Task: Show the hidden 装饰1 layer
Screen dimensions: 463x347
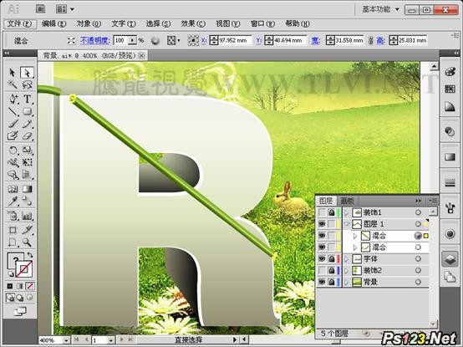Action: (x=322, y=212)
